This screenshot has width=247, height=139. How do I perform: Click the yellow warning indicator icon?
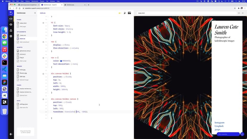coord(119,13)
